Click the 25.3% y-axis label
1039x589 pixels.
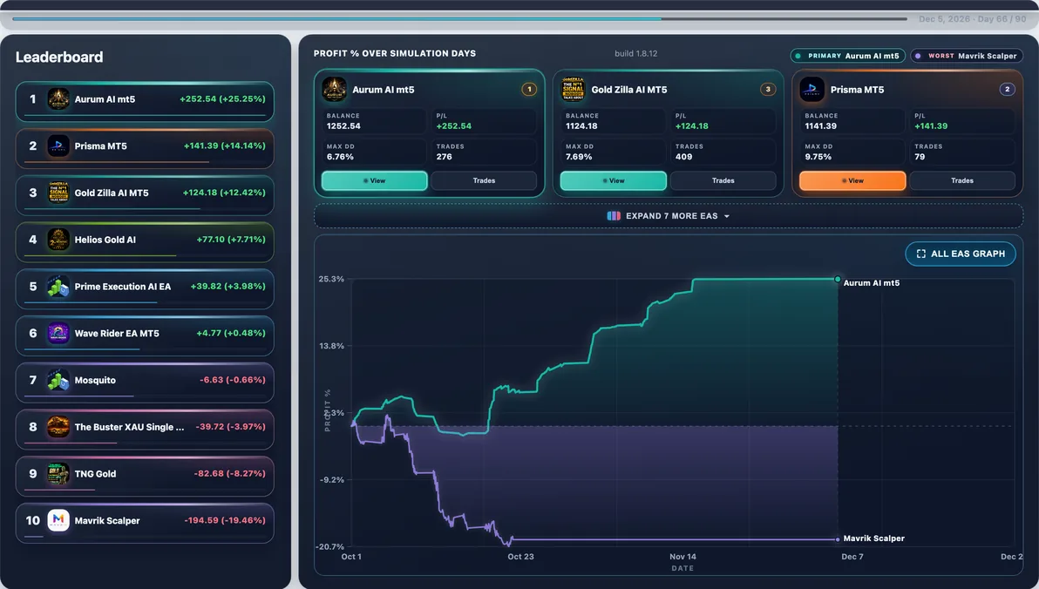pyautogui.click(x=331, y=279)
